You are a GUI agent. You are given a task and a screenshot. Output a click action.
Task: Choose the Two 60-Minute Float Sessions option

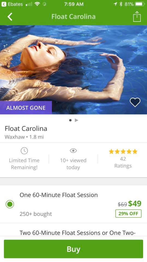[77, 233]
